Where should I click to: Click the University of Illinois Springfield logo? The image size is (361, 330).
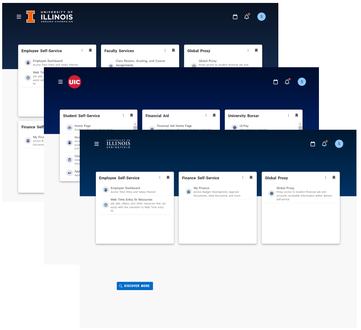coord(119,144)
